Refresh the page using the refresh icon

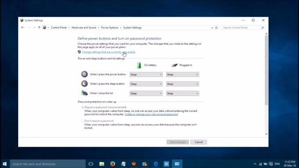[x=216, y=28]
